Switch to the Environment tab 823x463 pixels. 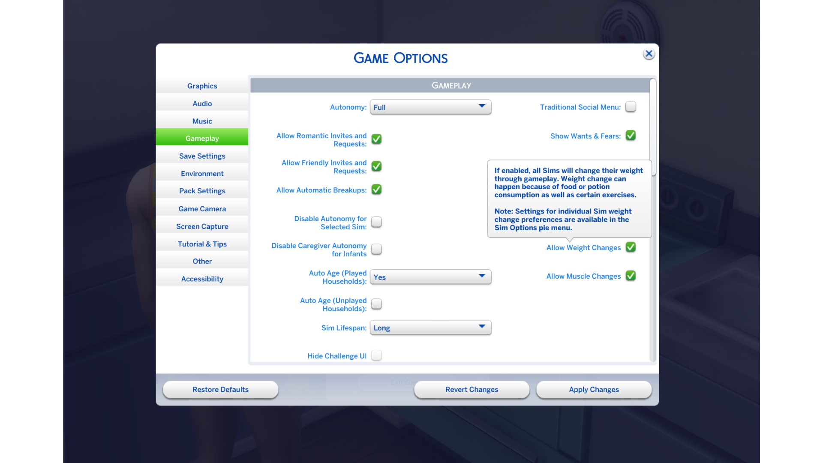[202, 174]
